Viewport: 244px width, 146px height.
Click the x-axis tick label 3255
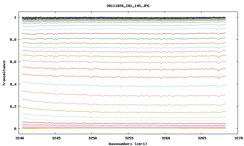[x=129, y=138]
